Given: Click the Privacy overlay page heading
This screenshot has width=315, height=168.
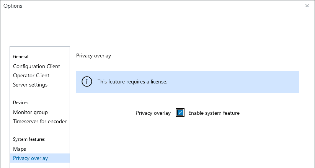Looking at the screenshot, I should coord(93,55).
